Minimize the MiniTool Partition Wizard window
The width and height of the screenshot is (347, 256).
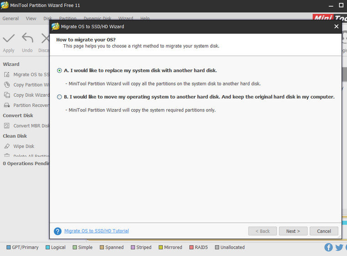click(x=331, y=5)
